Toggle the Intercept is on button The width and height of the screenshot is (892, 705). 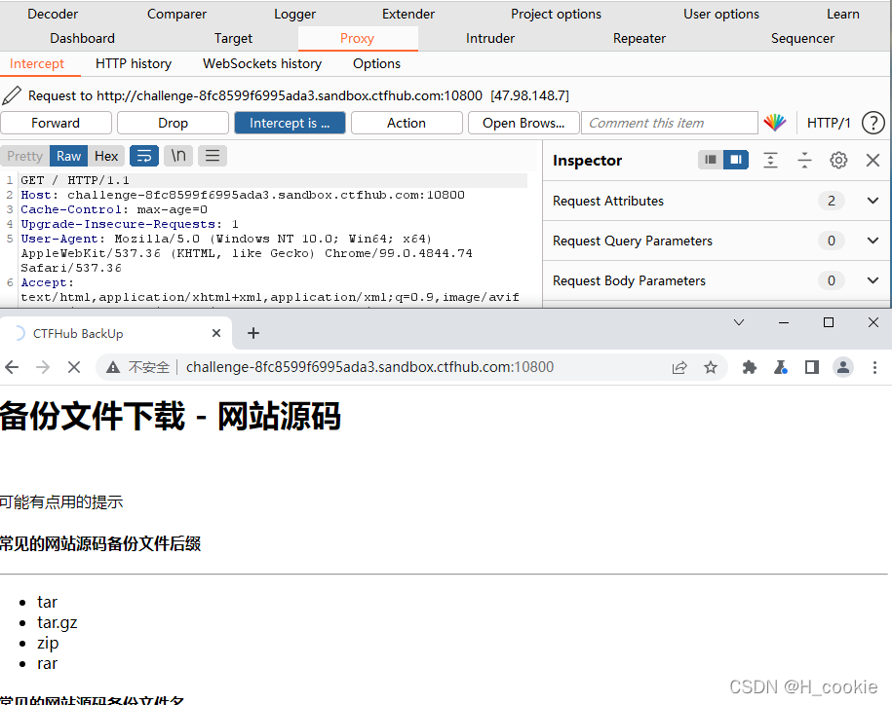[290, 123]
